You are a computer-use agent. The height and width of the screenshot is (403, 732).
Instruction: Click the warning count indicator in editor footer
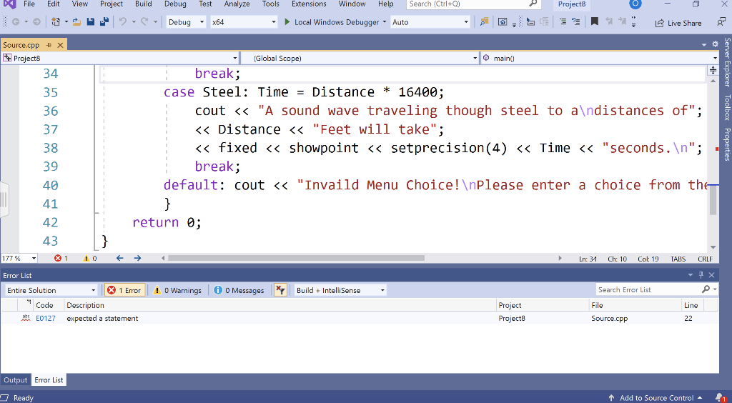(90, 258)
